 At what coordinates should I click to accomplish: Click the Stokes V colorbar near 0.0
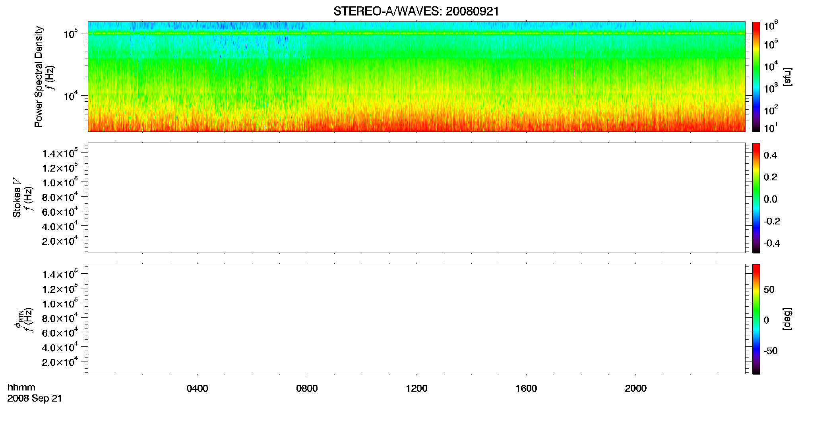tap(756, 199)
